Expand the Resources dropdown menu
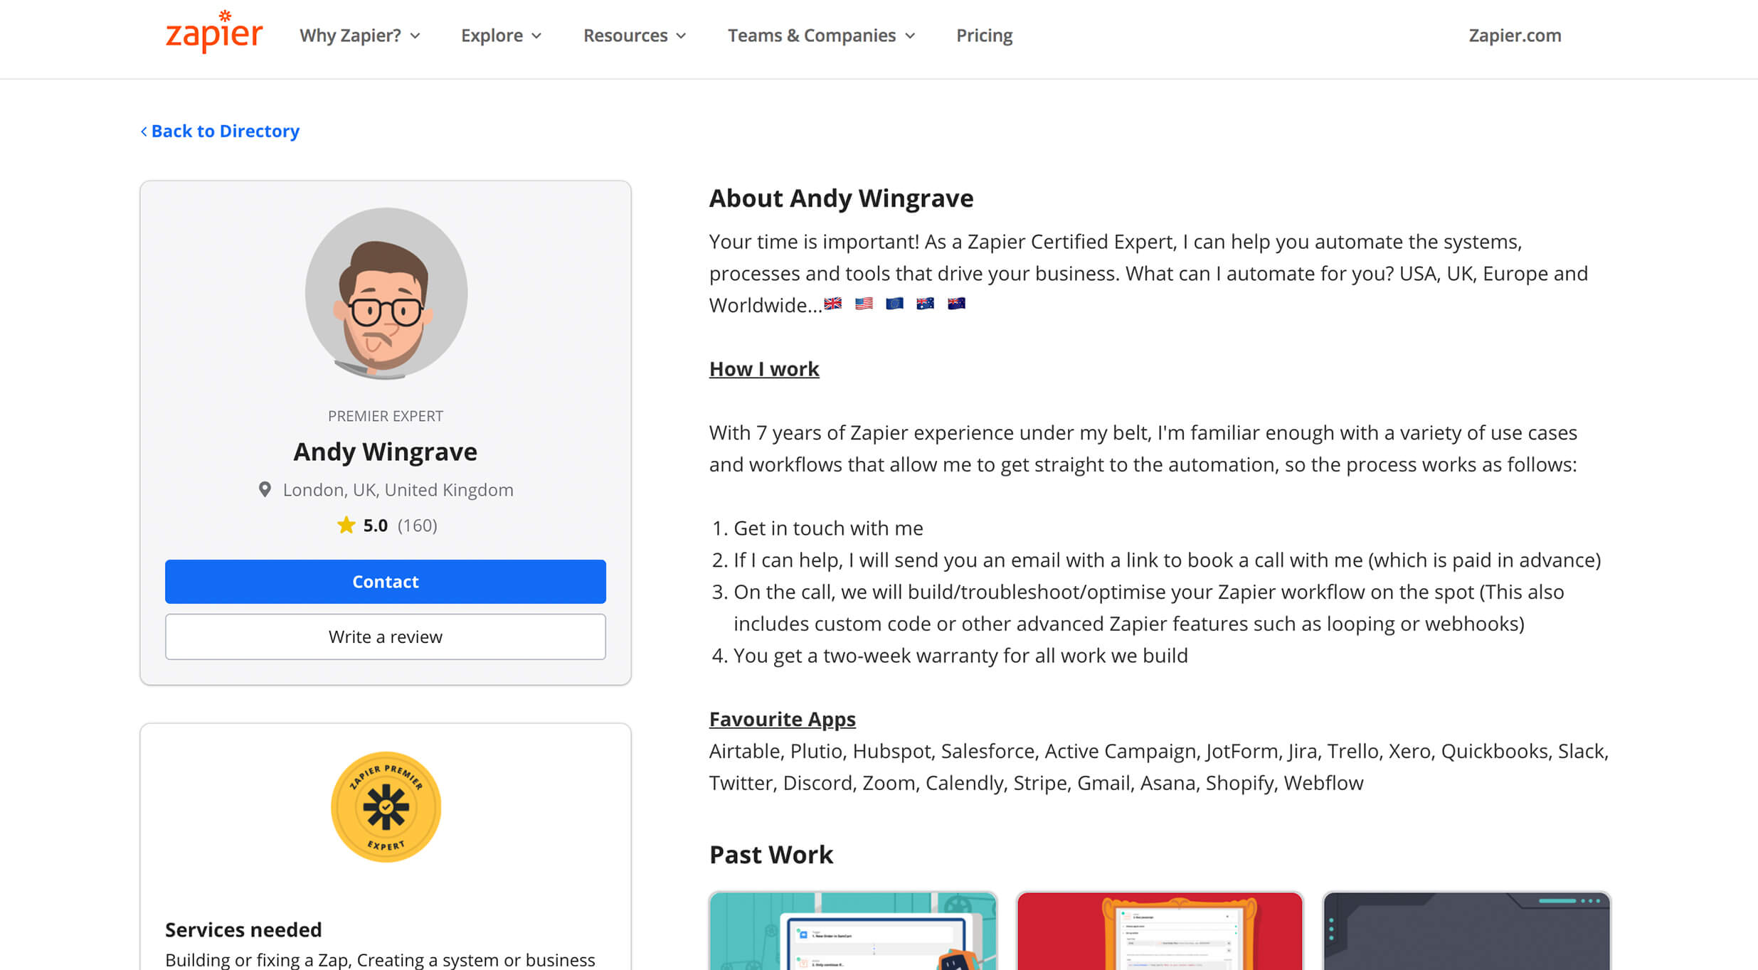Viewport: 1758px width, 970px height. [634, 36]
